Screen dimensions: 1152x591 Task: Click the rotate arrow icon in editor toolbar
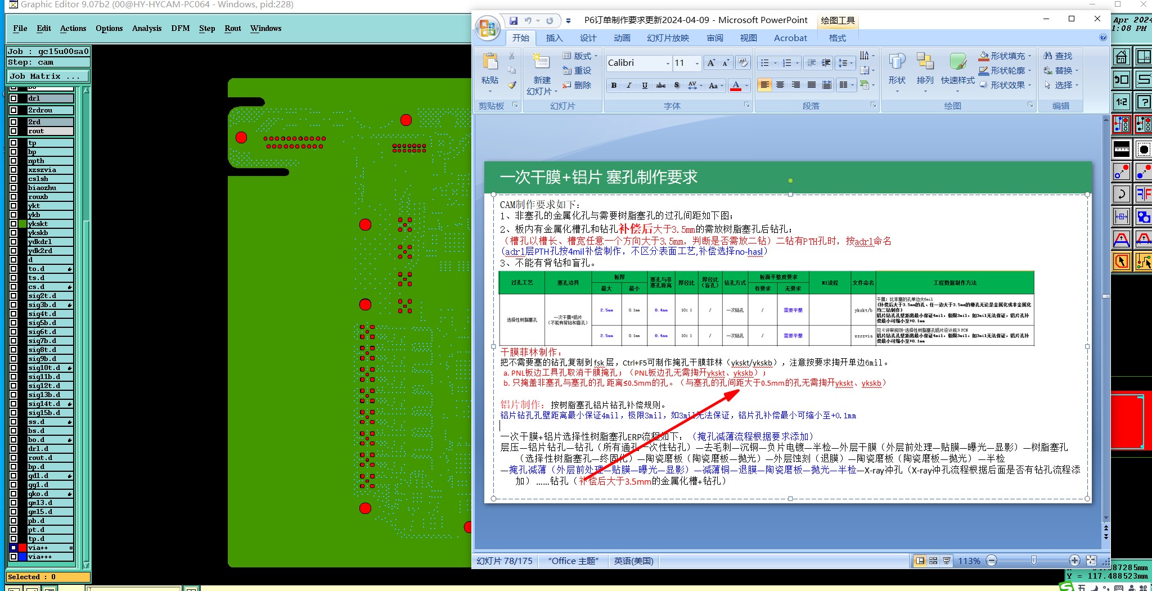tap(1121, 194)
